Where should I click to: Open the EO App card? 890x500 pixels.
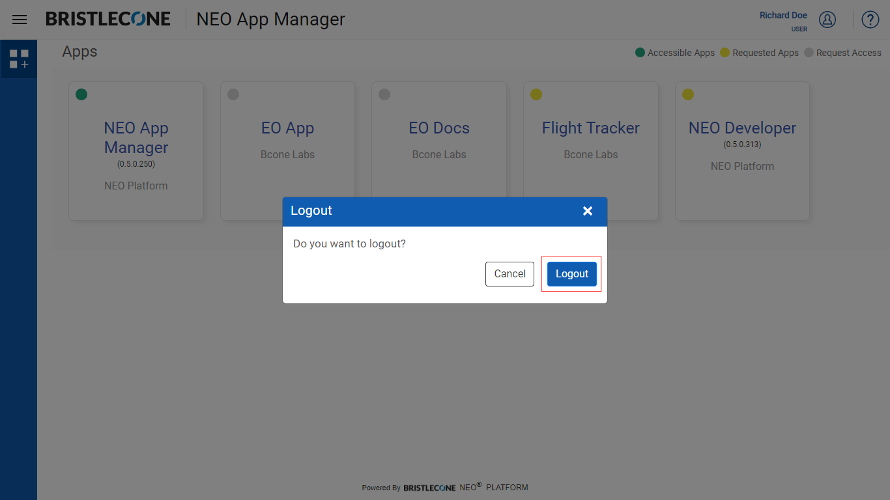(287, 151)
